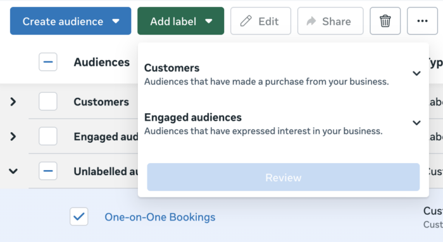Open the three-dot more options menu
Image resolution: width=443 pixels, height=242 pixels.
[422, 21]
